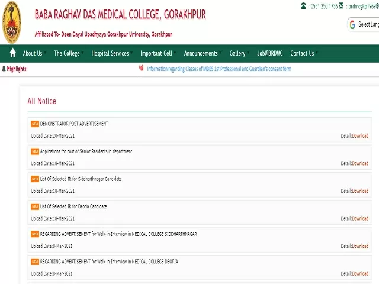The width and height of the screenshot is (379, 284).
Task: Go to the Job@BRDMC page
Action: (x=270, y=53)
